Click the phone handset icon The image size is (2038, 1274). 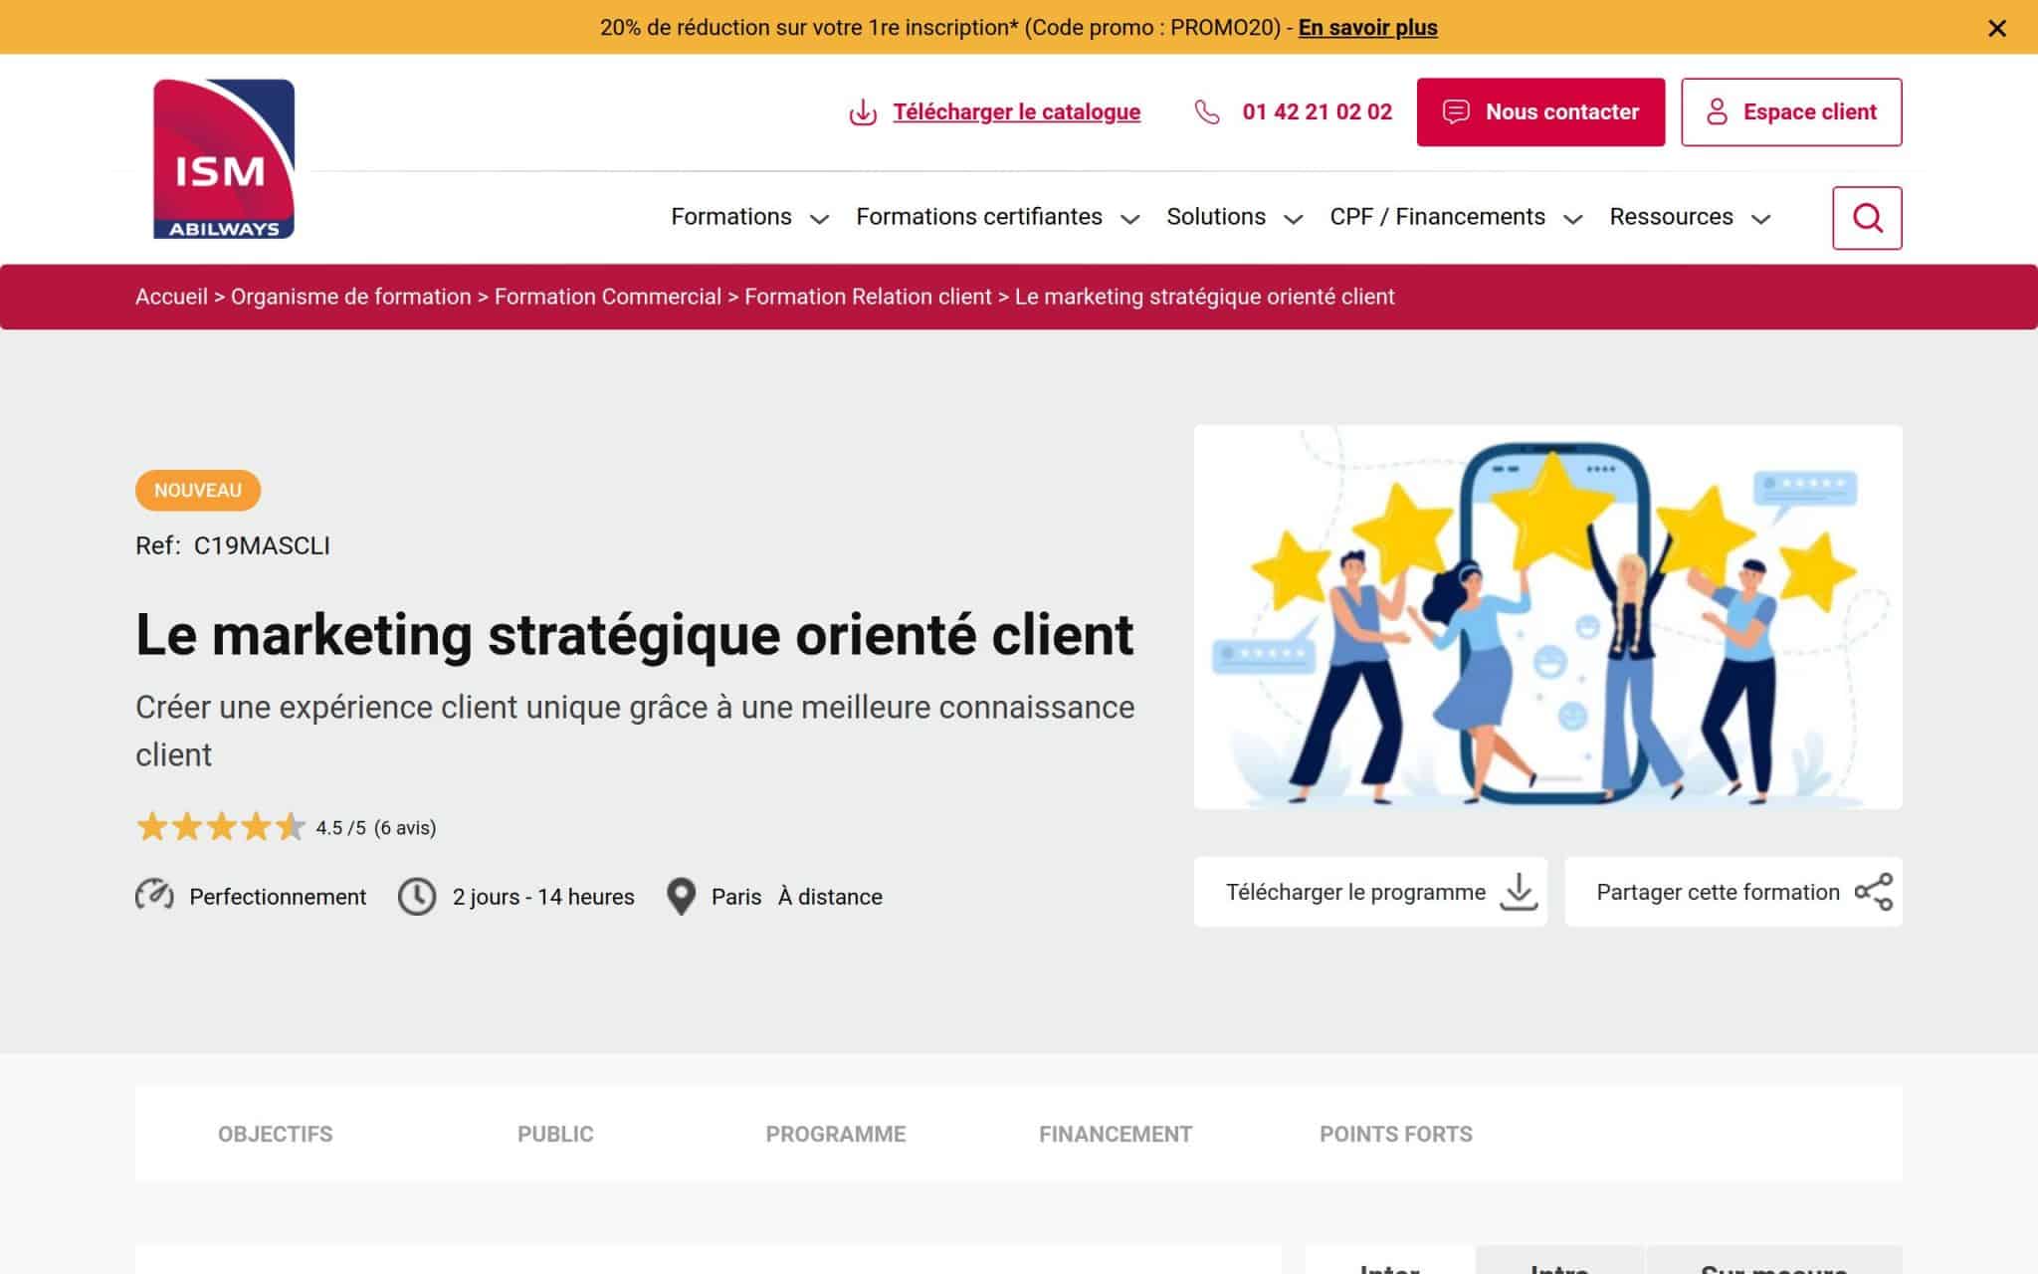pos(1207,112)
